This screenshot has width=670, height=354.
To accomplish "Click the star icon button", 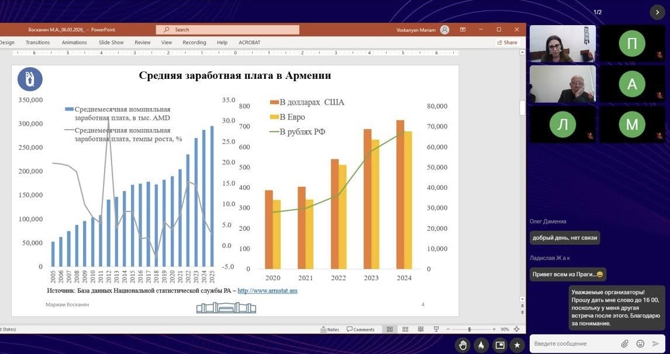I will point(517,345).
